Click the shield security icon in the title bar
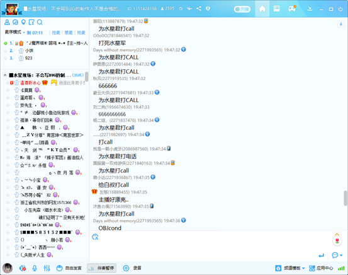 point(208,9)
